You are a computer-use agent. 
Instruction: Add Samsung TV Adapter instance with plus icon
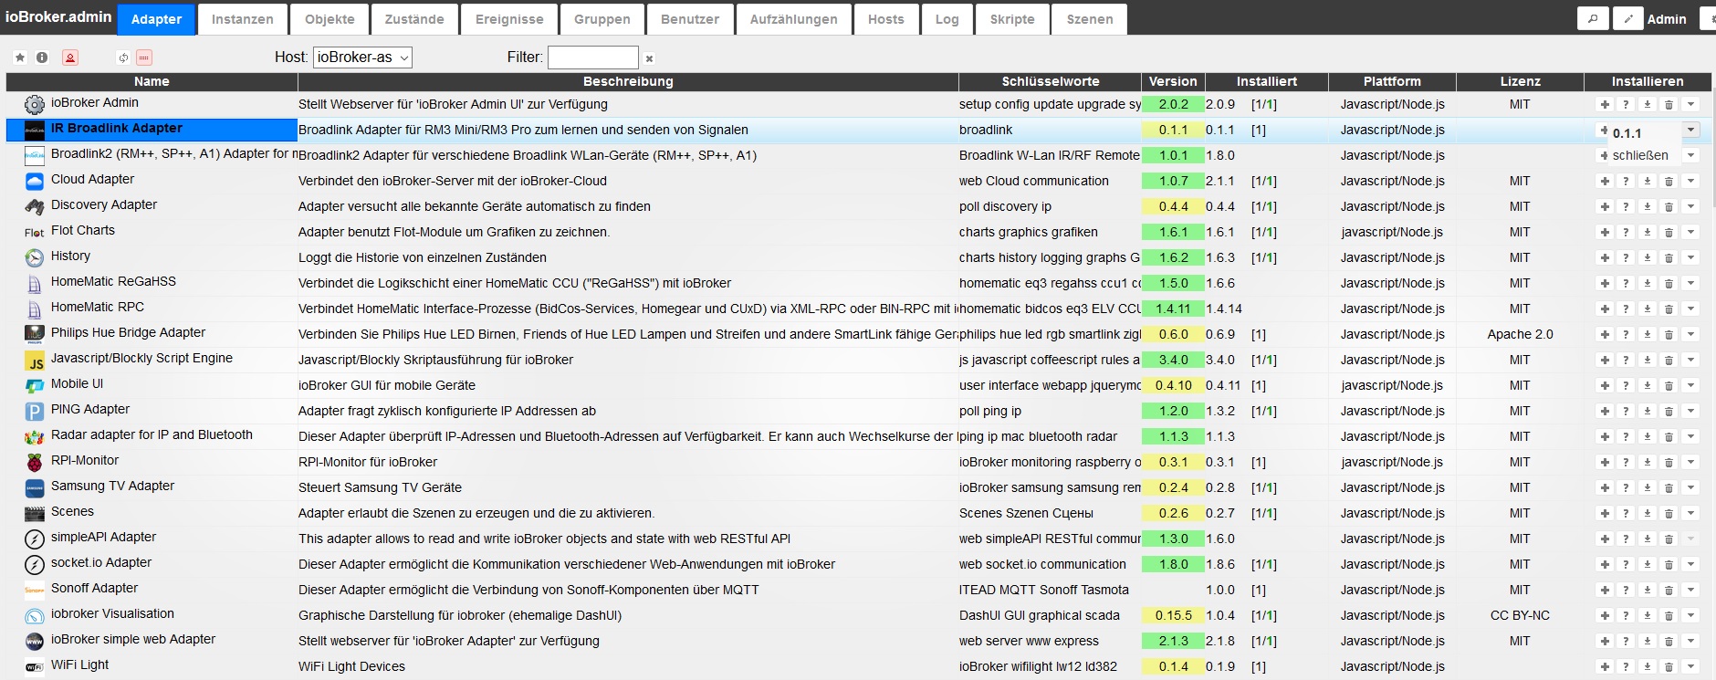(1605, 488)
